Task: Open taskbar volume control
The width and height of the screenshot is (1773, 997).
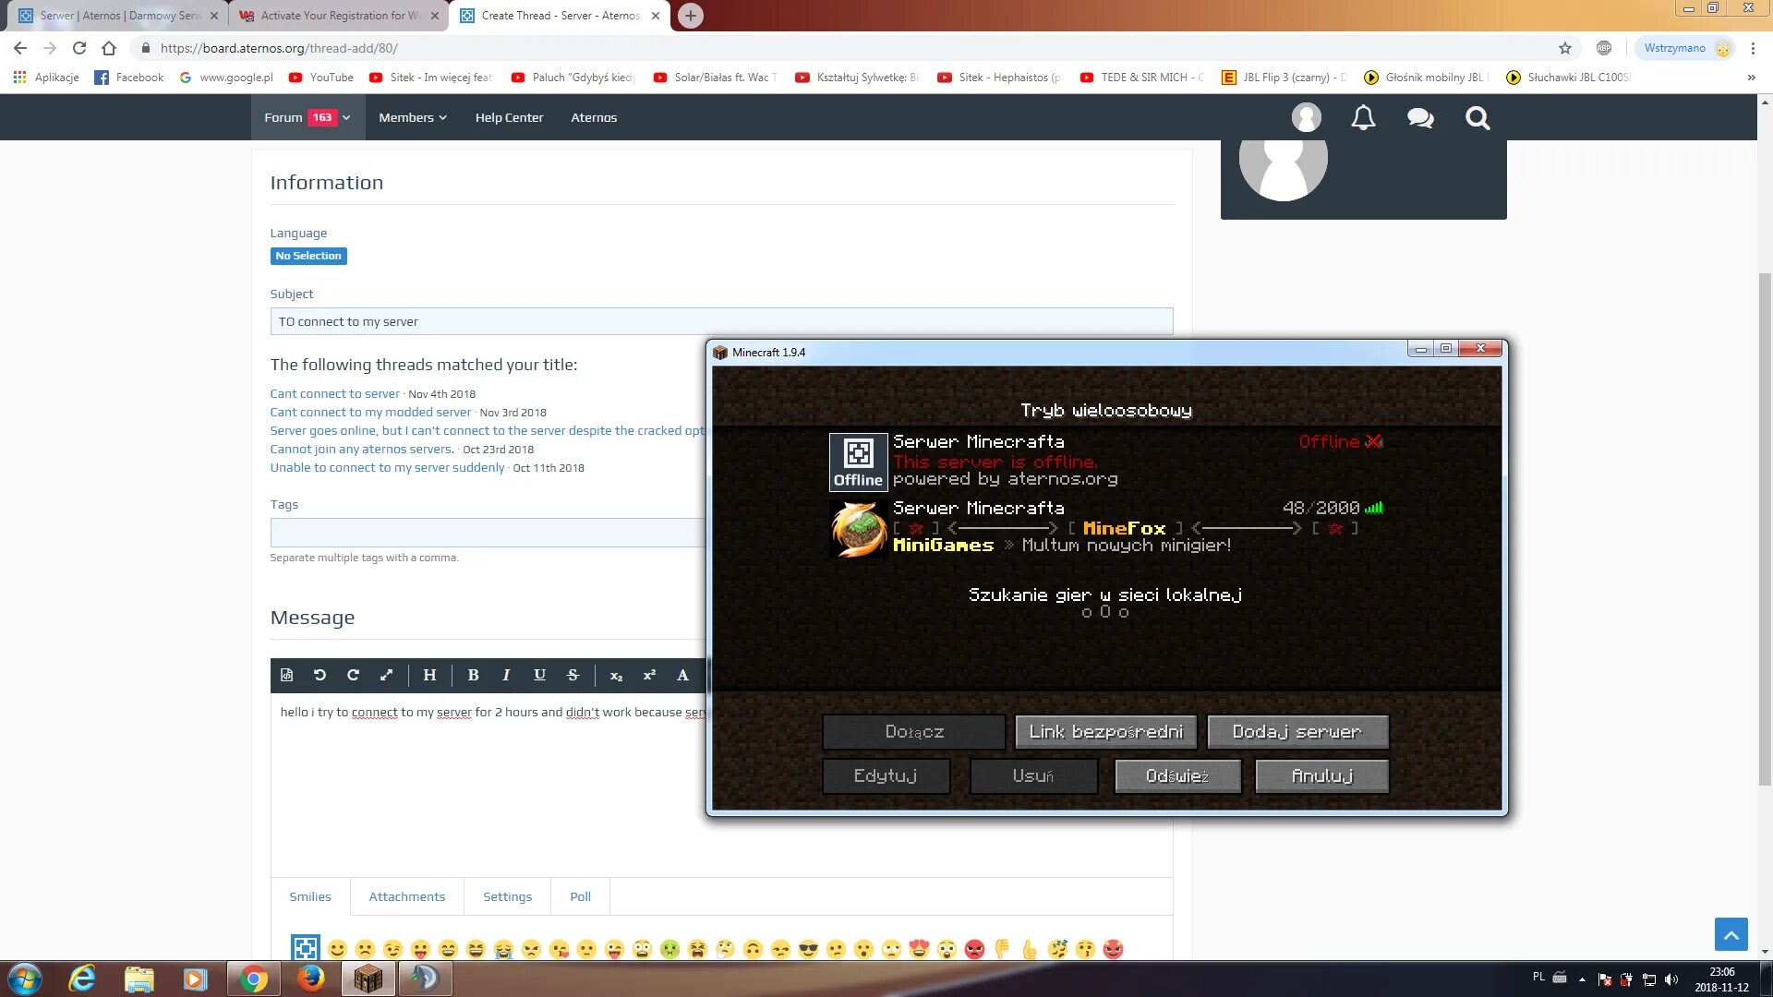Action: pyautogui.click(x=1671, y=979)
